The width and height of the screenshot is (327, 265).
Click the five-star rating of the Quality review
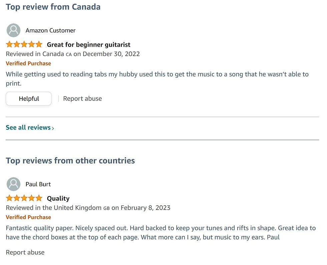24,198
